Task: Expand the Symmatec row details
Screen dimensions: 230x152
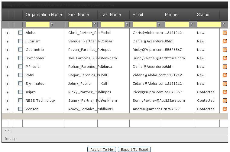Action: [x=8, y=84]
